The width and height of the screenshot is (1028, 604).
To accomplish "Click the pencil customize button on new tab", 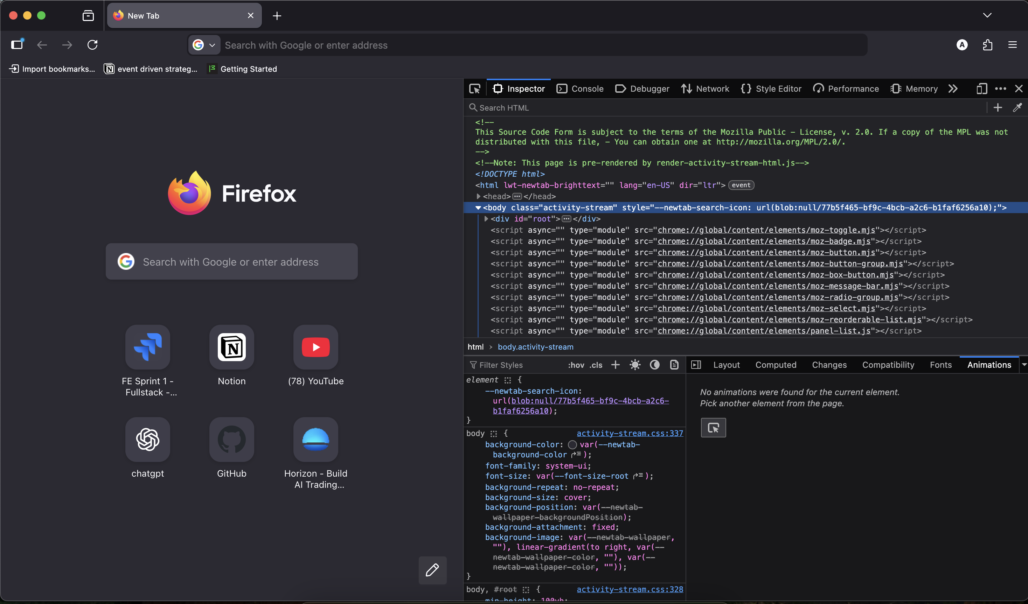I will pos(432,570).
